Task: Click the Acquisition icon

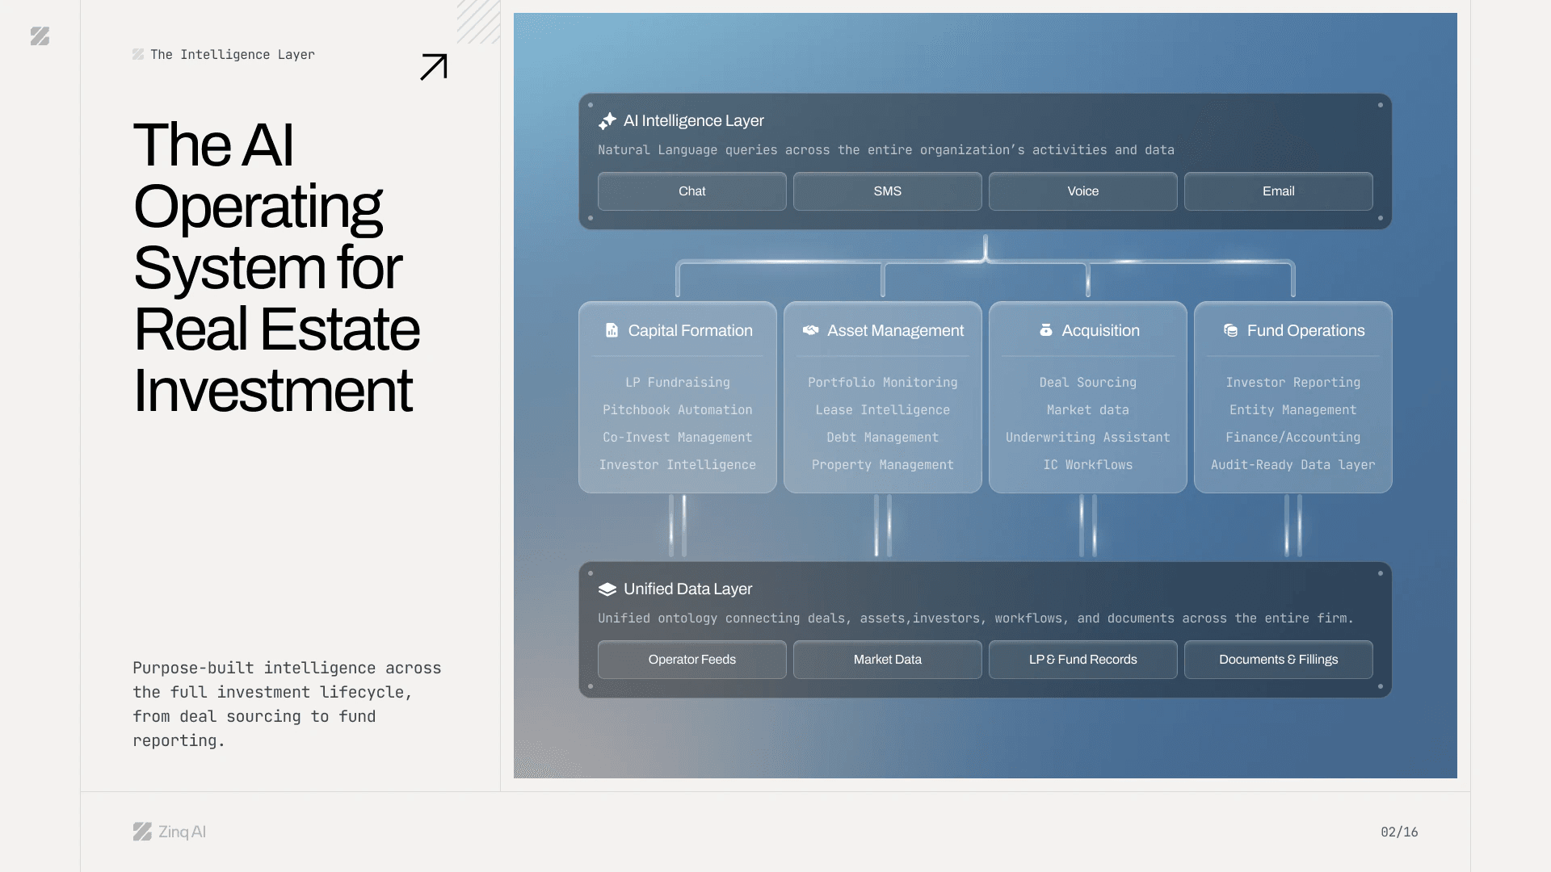Action: pos(1046,330)
